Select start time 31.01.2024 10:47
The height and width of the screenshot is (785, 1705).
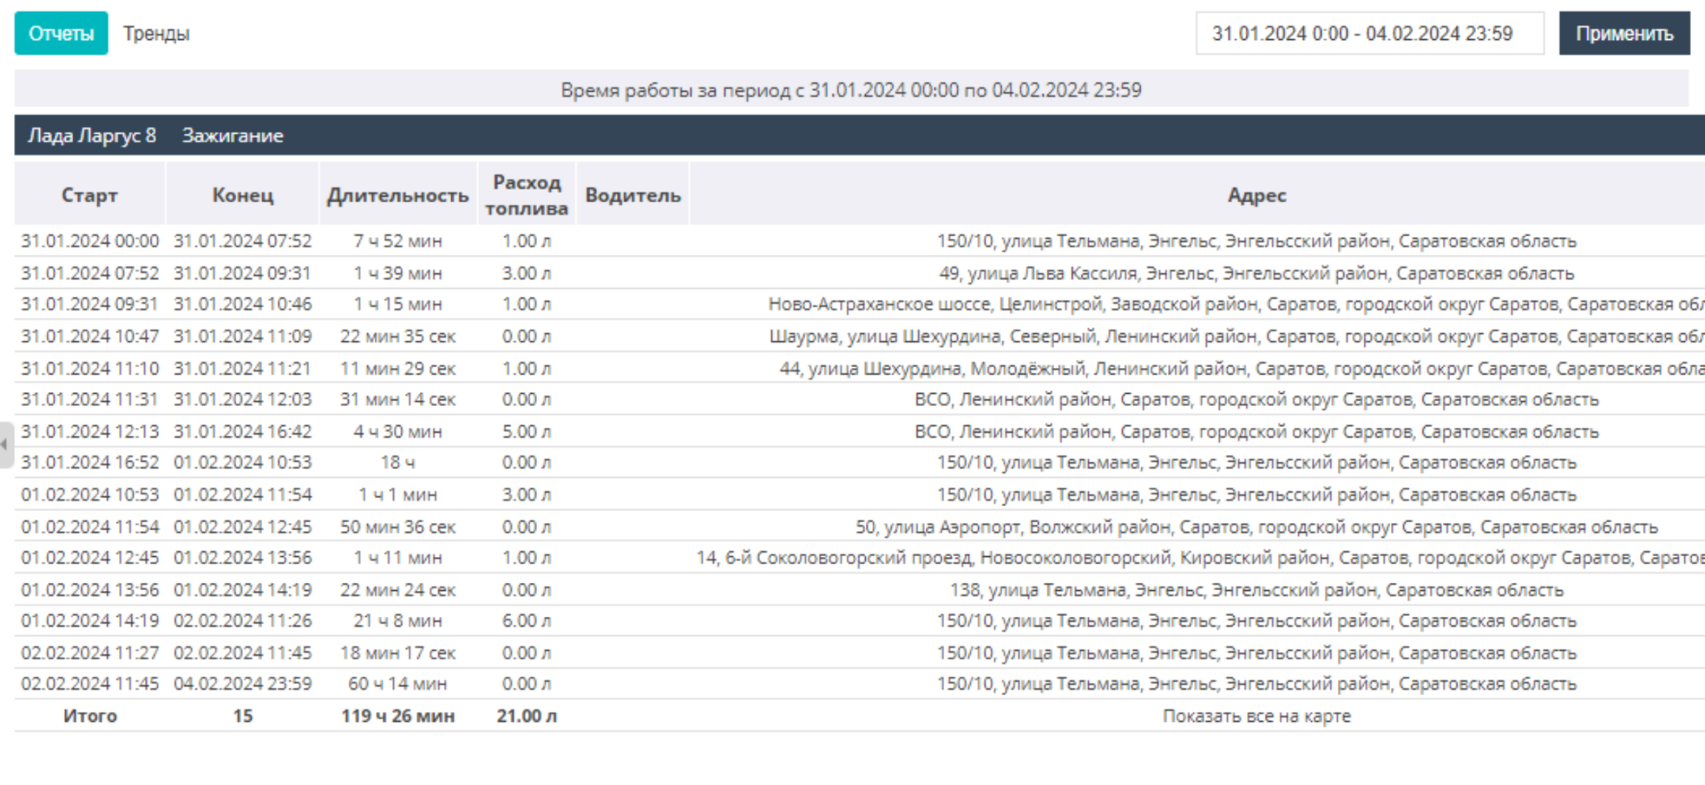[90, 336]
